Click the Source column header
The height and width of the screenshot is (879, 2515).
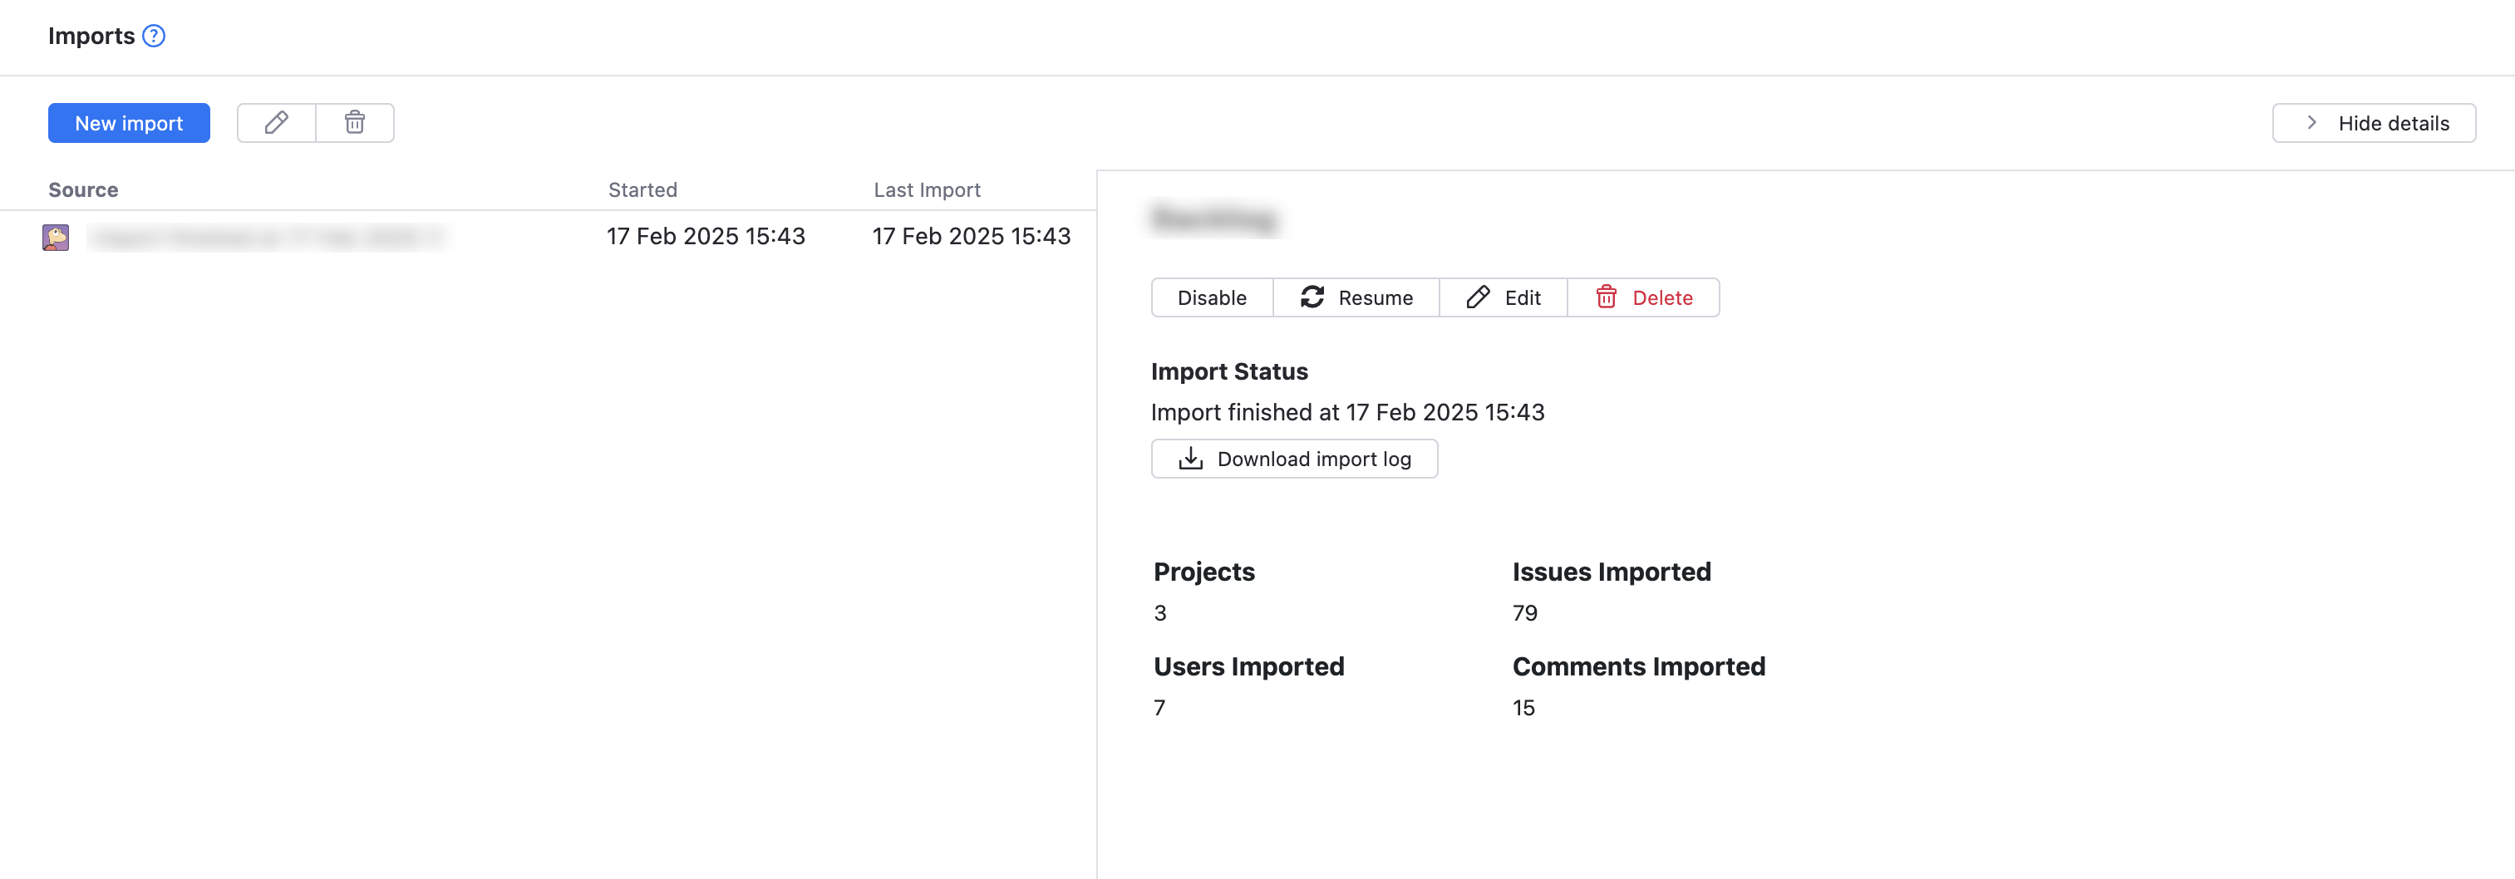(x=82, y=189)
